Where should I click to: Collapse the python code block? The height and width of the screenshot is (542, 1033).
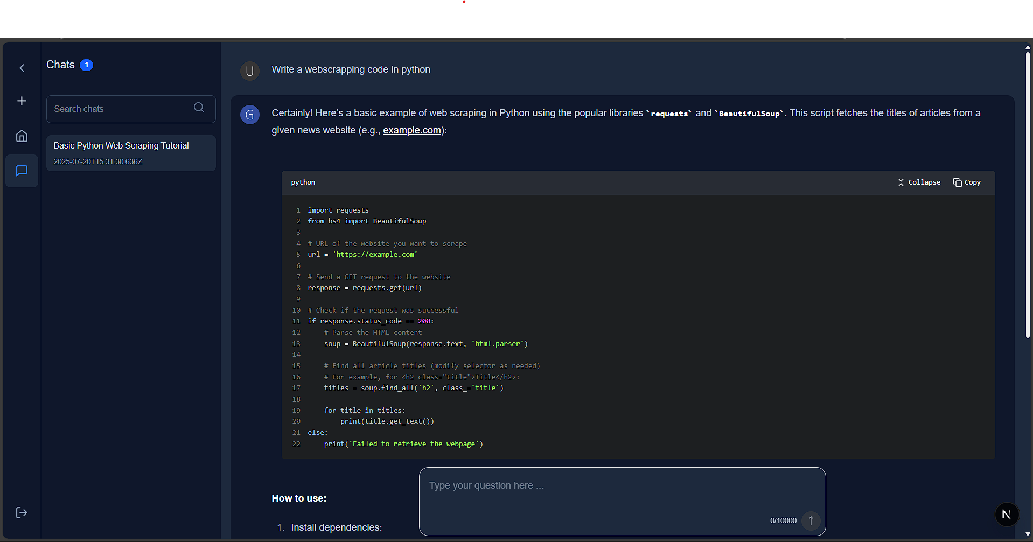coord(919,182)
